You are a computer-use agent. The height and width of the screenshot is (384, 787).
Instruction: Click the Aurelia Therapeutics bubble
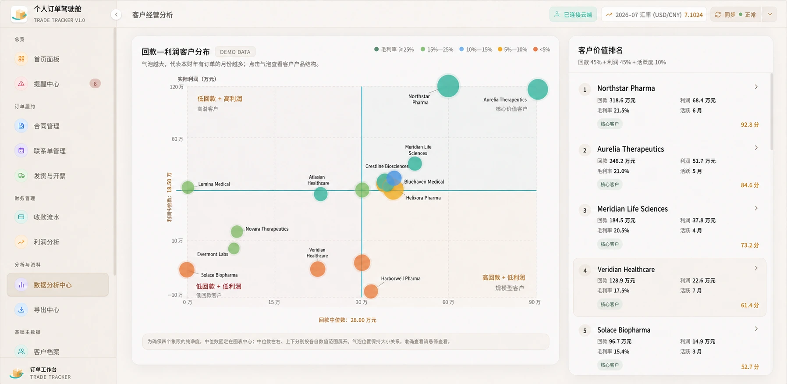tap(538, 89)
